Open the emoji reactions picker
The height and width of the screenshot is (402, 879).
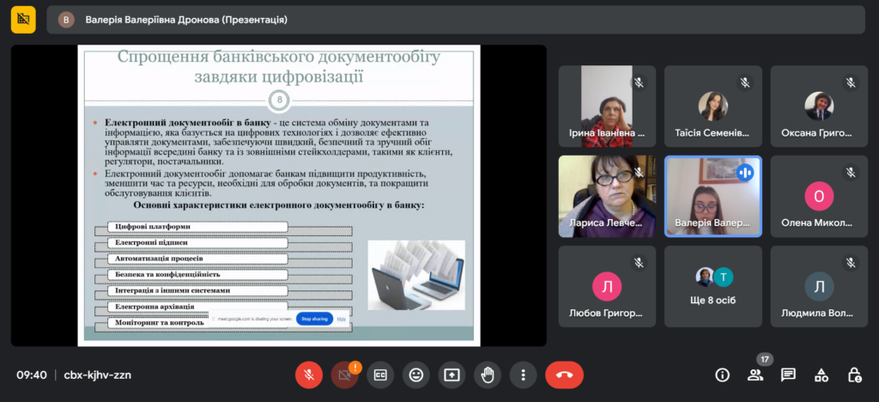[416, 375]
